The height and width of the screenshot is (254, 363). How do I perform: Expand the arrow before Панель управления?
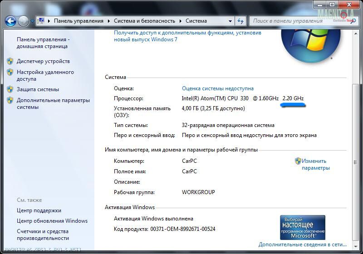click(x=49, y=21)
